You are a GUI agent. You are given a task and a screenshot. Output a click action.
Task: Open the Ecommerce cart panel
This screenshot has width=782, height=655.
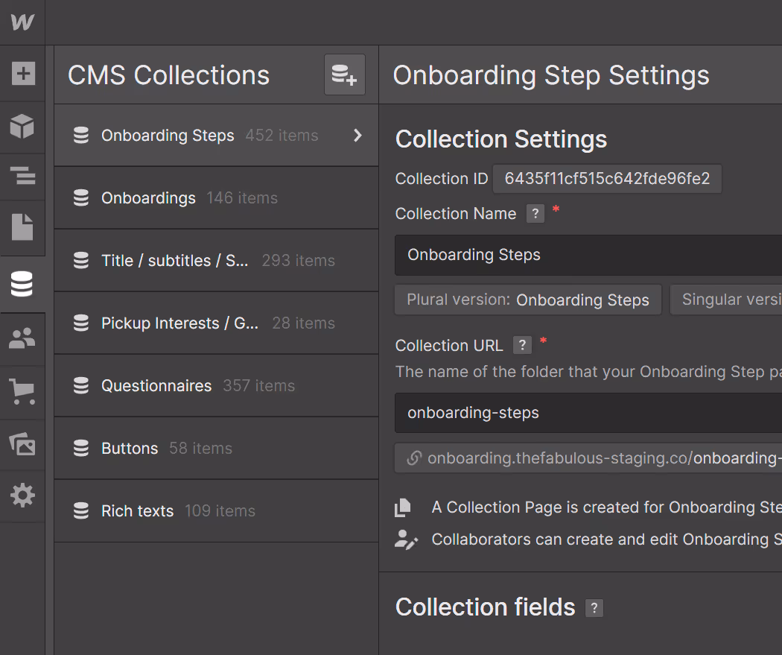22,391
